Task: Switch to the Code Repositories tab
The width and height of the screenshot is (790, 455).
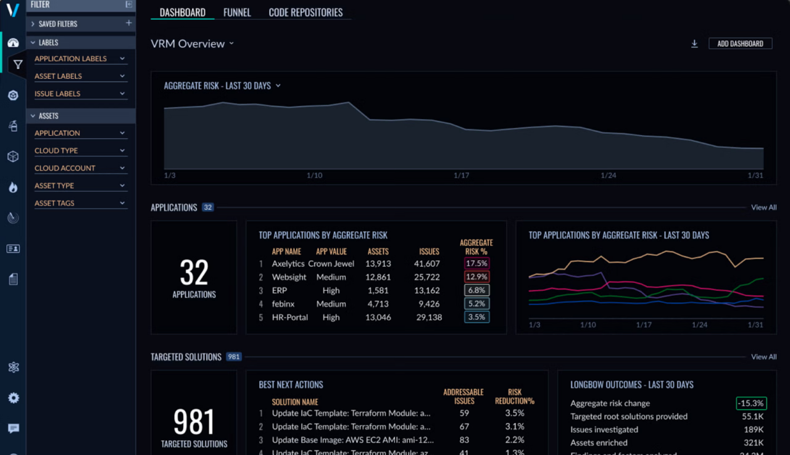Action: (306, 12)
